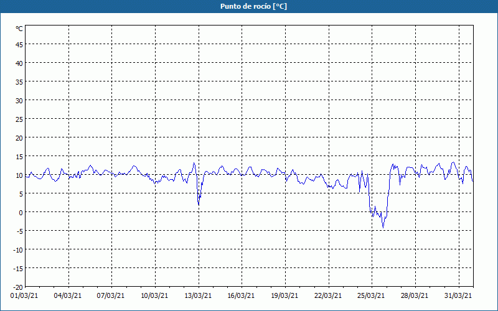Click the 07/03/21 date label
This screenshot has width=498, height=311.
(x=111, y=295)
